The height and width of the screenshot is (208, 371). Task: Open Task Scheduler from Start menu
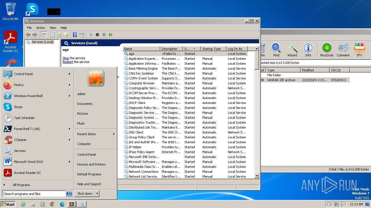click(37, 118)
